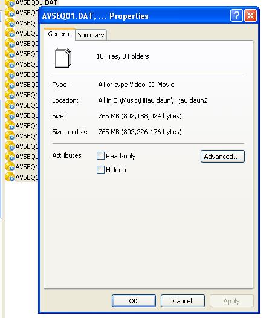Image resolution: width=266 pixels, height=318 pixels.
Task: Click the '18 Files, 0 Folders' text
Action: click(123, 56)
